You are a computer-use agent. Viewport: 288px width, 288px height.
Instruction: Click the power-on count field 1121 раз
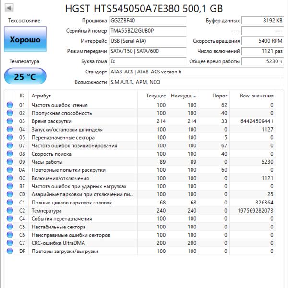point(263,51)
